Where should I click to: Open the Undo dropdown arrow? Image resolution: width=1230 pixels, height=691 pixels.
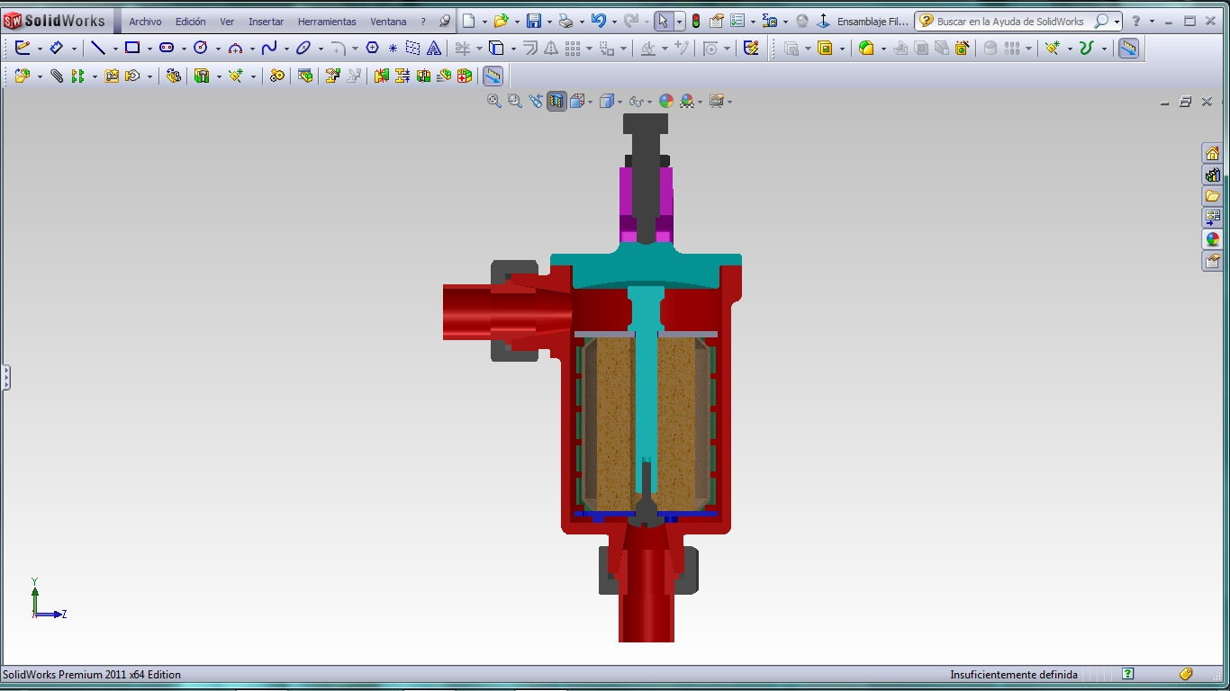click(x=614, y=22)
